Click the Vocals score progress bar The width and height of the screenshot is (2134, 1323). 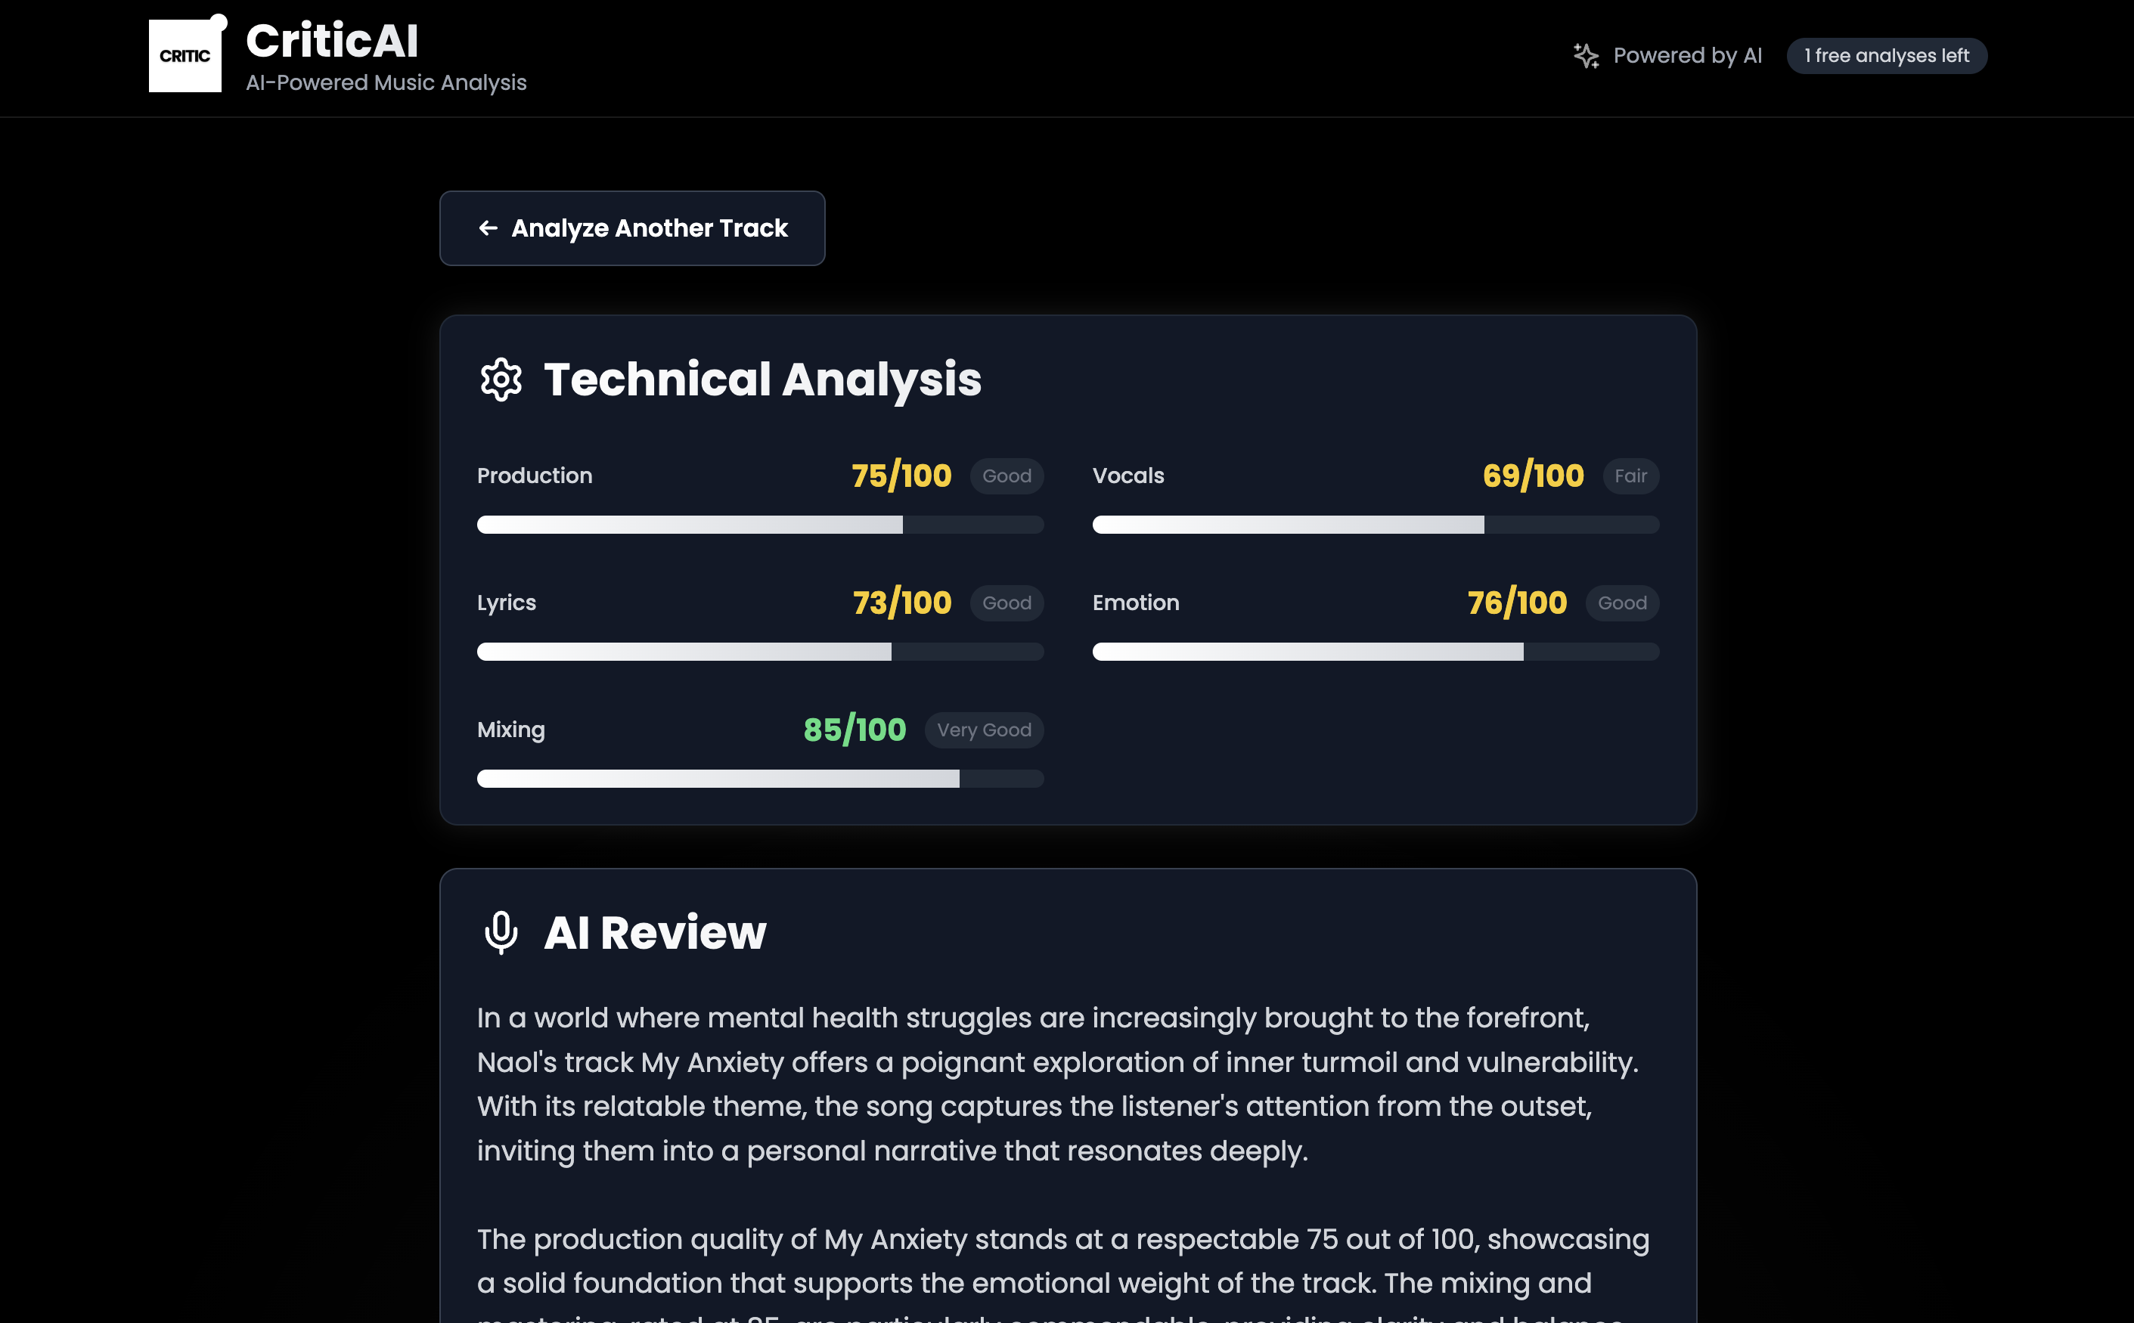[x=1376, y=525]
